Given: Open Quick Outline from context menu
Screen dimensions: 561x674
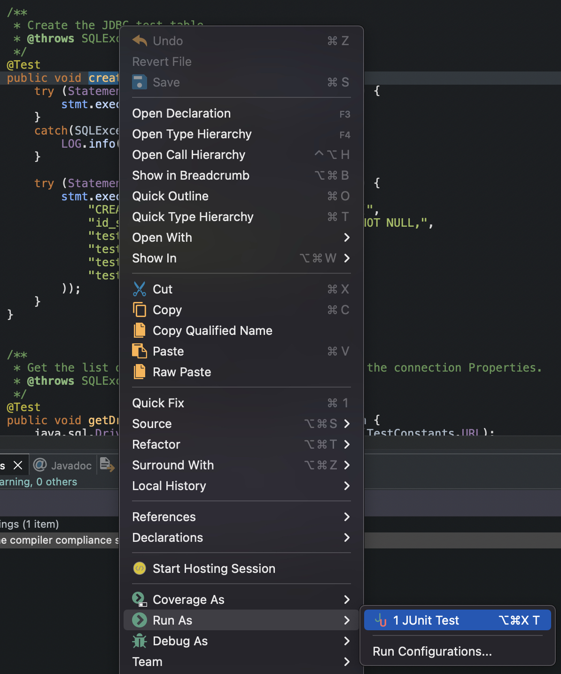Looking at the screenshot, I should tap(242, 196).
